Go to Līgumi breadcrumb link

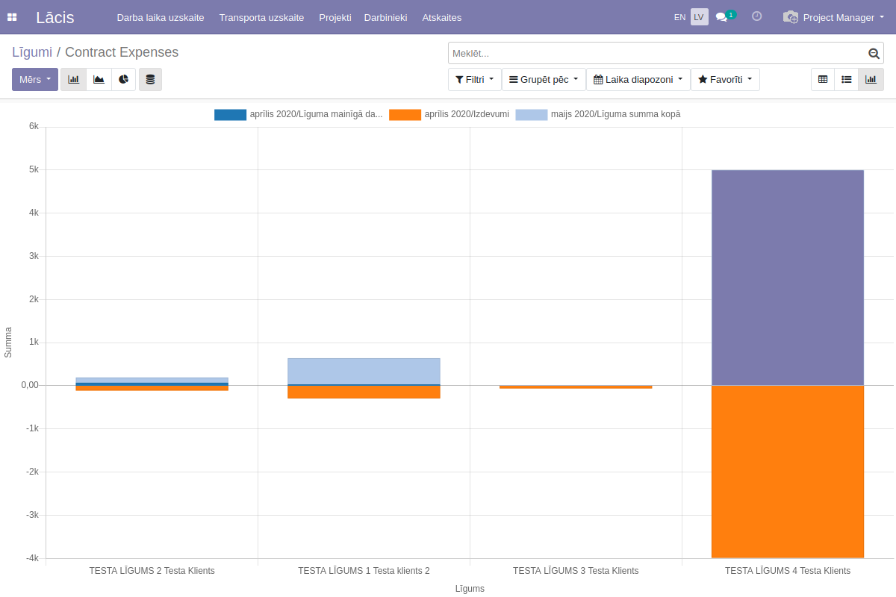[32, 52]
